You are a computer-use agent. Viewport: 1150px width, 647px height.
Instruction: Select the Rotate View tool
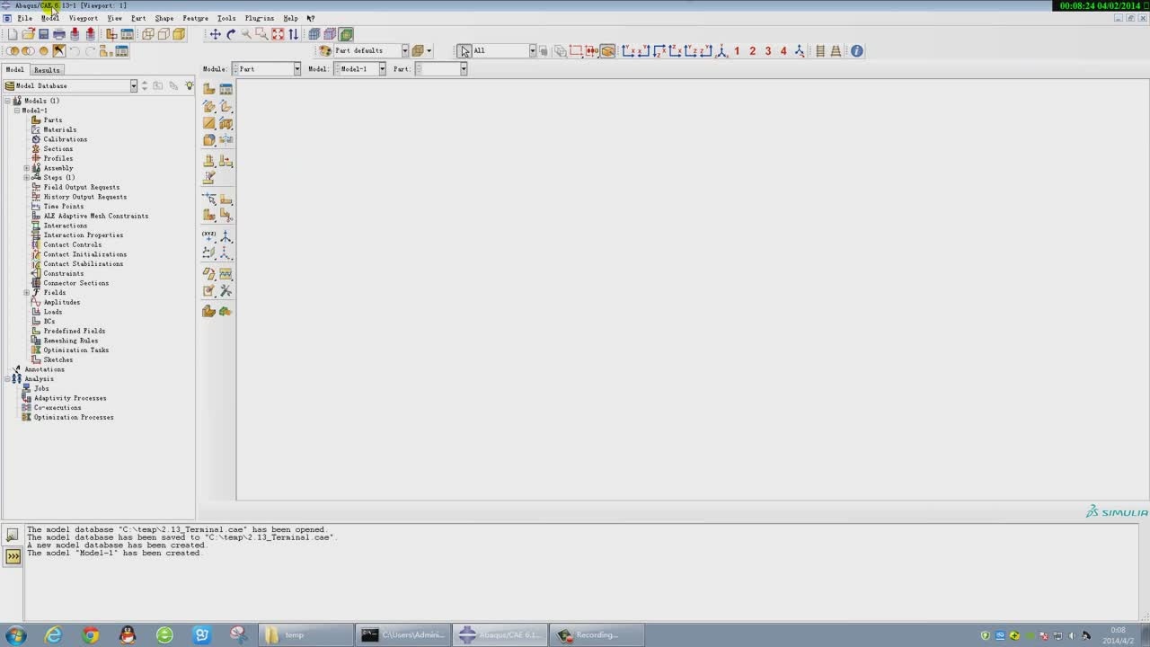(231, 34)
